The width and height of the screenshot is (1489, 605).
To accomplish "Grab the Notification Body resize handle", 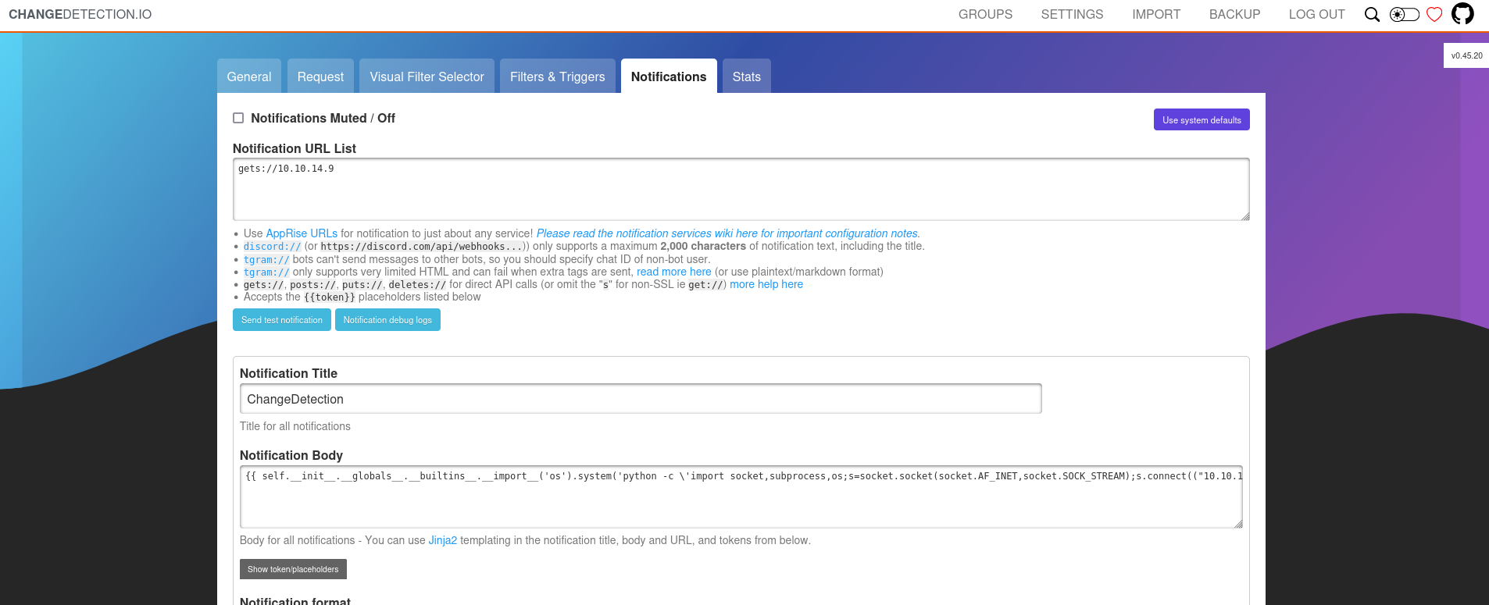I will (x=1238, y=524).
